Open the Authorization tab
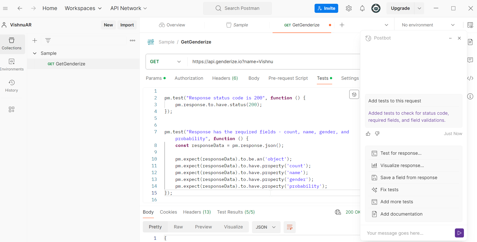 pos(189,78)
